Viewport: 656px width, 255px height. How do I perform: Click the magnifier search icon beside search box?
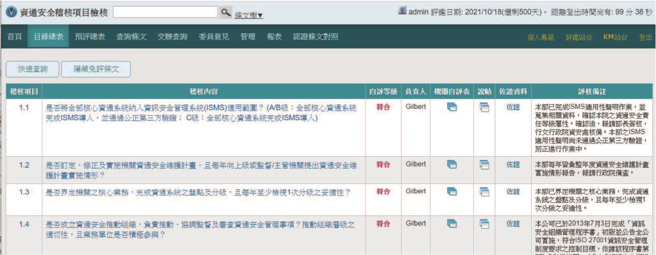tap(226, 13)
